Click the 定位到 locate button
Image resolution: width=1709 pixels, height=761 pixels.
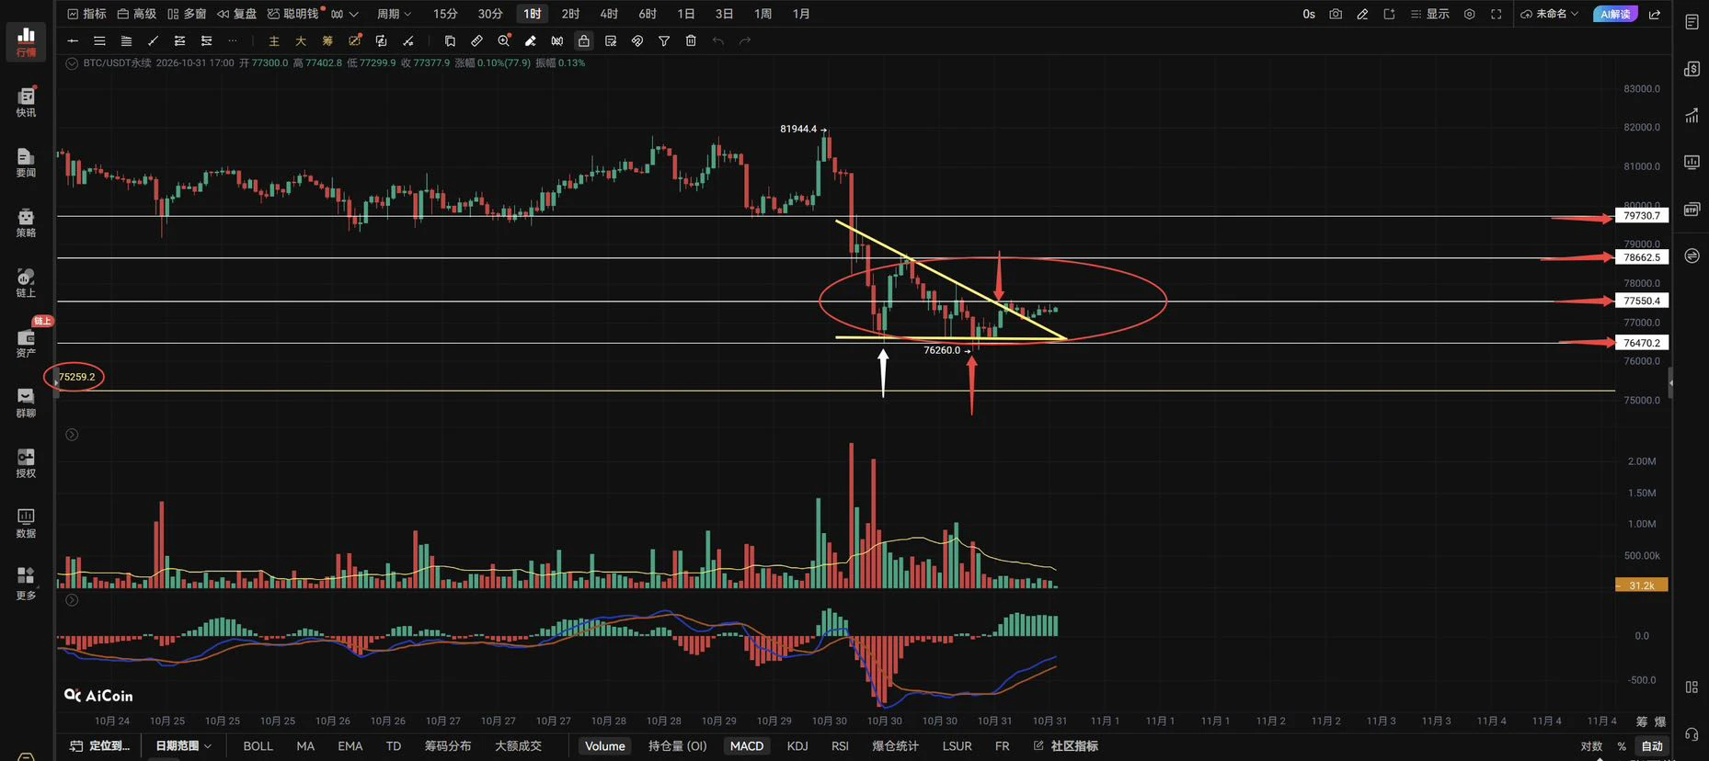coord(101,746)
